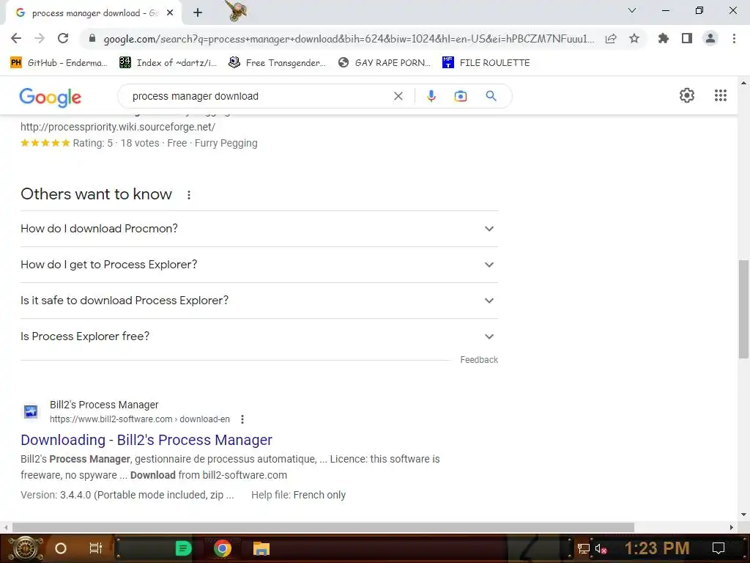Open Downloading - Bill2's Process Manager result
This screenshot has width=750, height=563.
coord(146,440)
